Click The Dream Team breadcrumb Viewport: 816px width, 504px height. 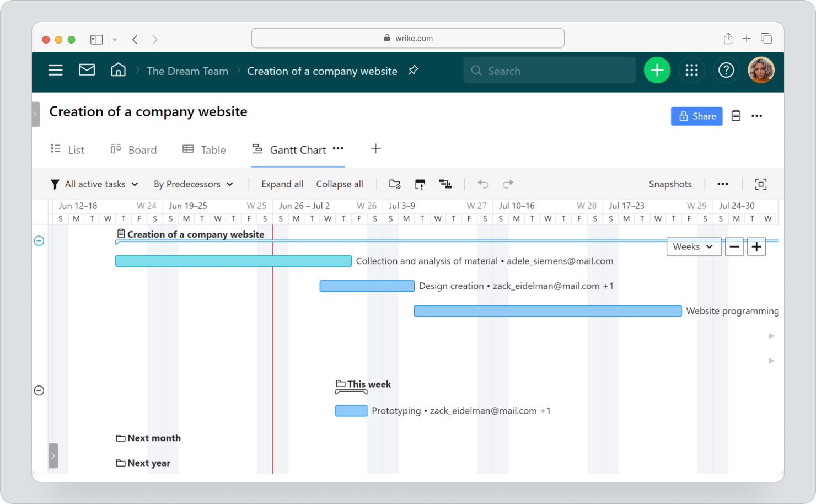click(x=187, y=71)
